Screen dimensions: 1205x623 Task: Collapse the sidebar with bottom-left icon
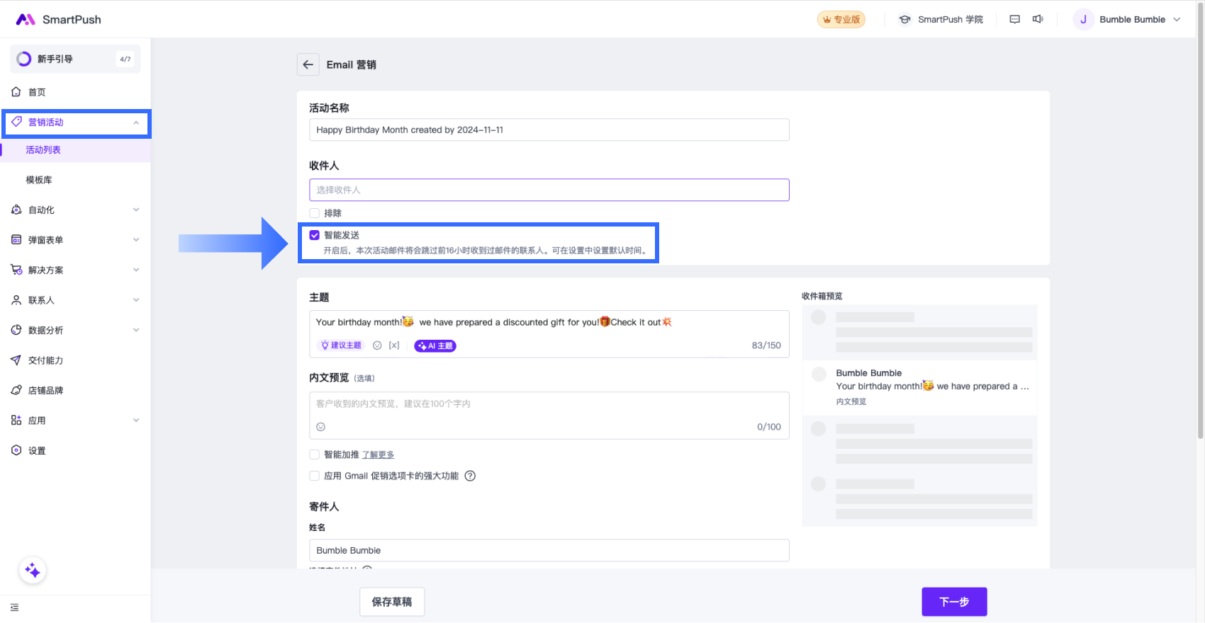coord(15,607)
